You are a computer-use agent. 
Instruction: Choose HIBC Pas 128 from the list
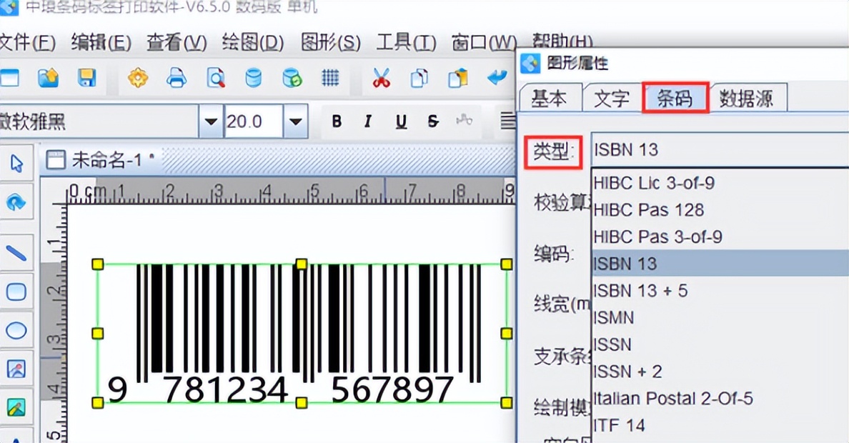(x=720, y=209)
